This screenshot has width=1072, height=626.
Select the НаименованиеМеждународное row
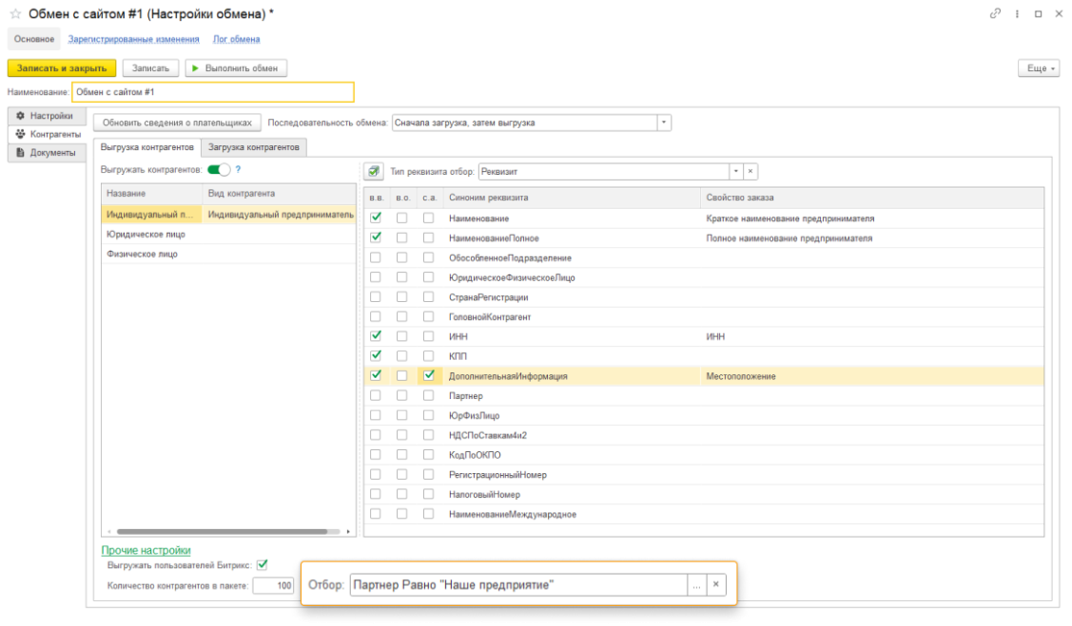pyautogui.click(x=704, y=514)
